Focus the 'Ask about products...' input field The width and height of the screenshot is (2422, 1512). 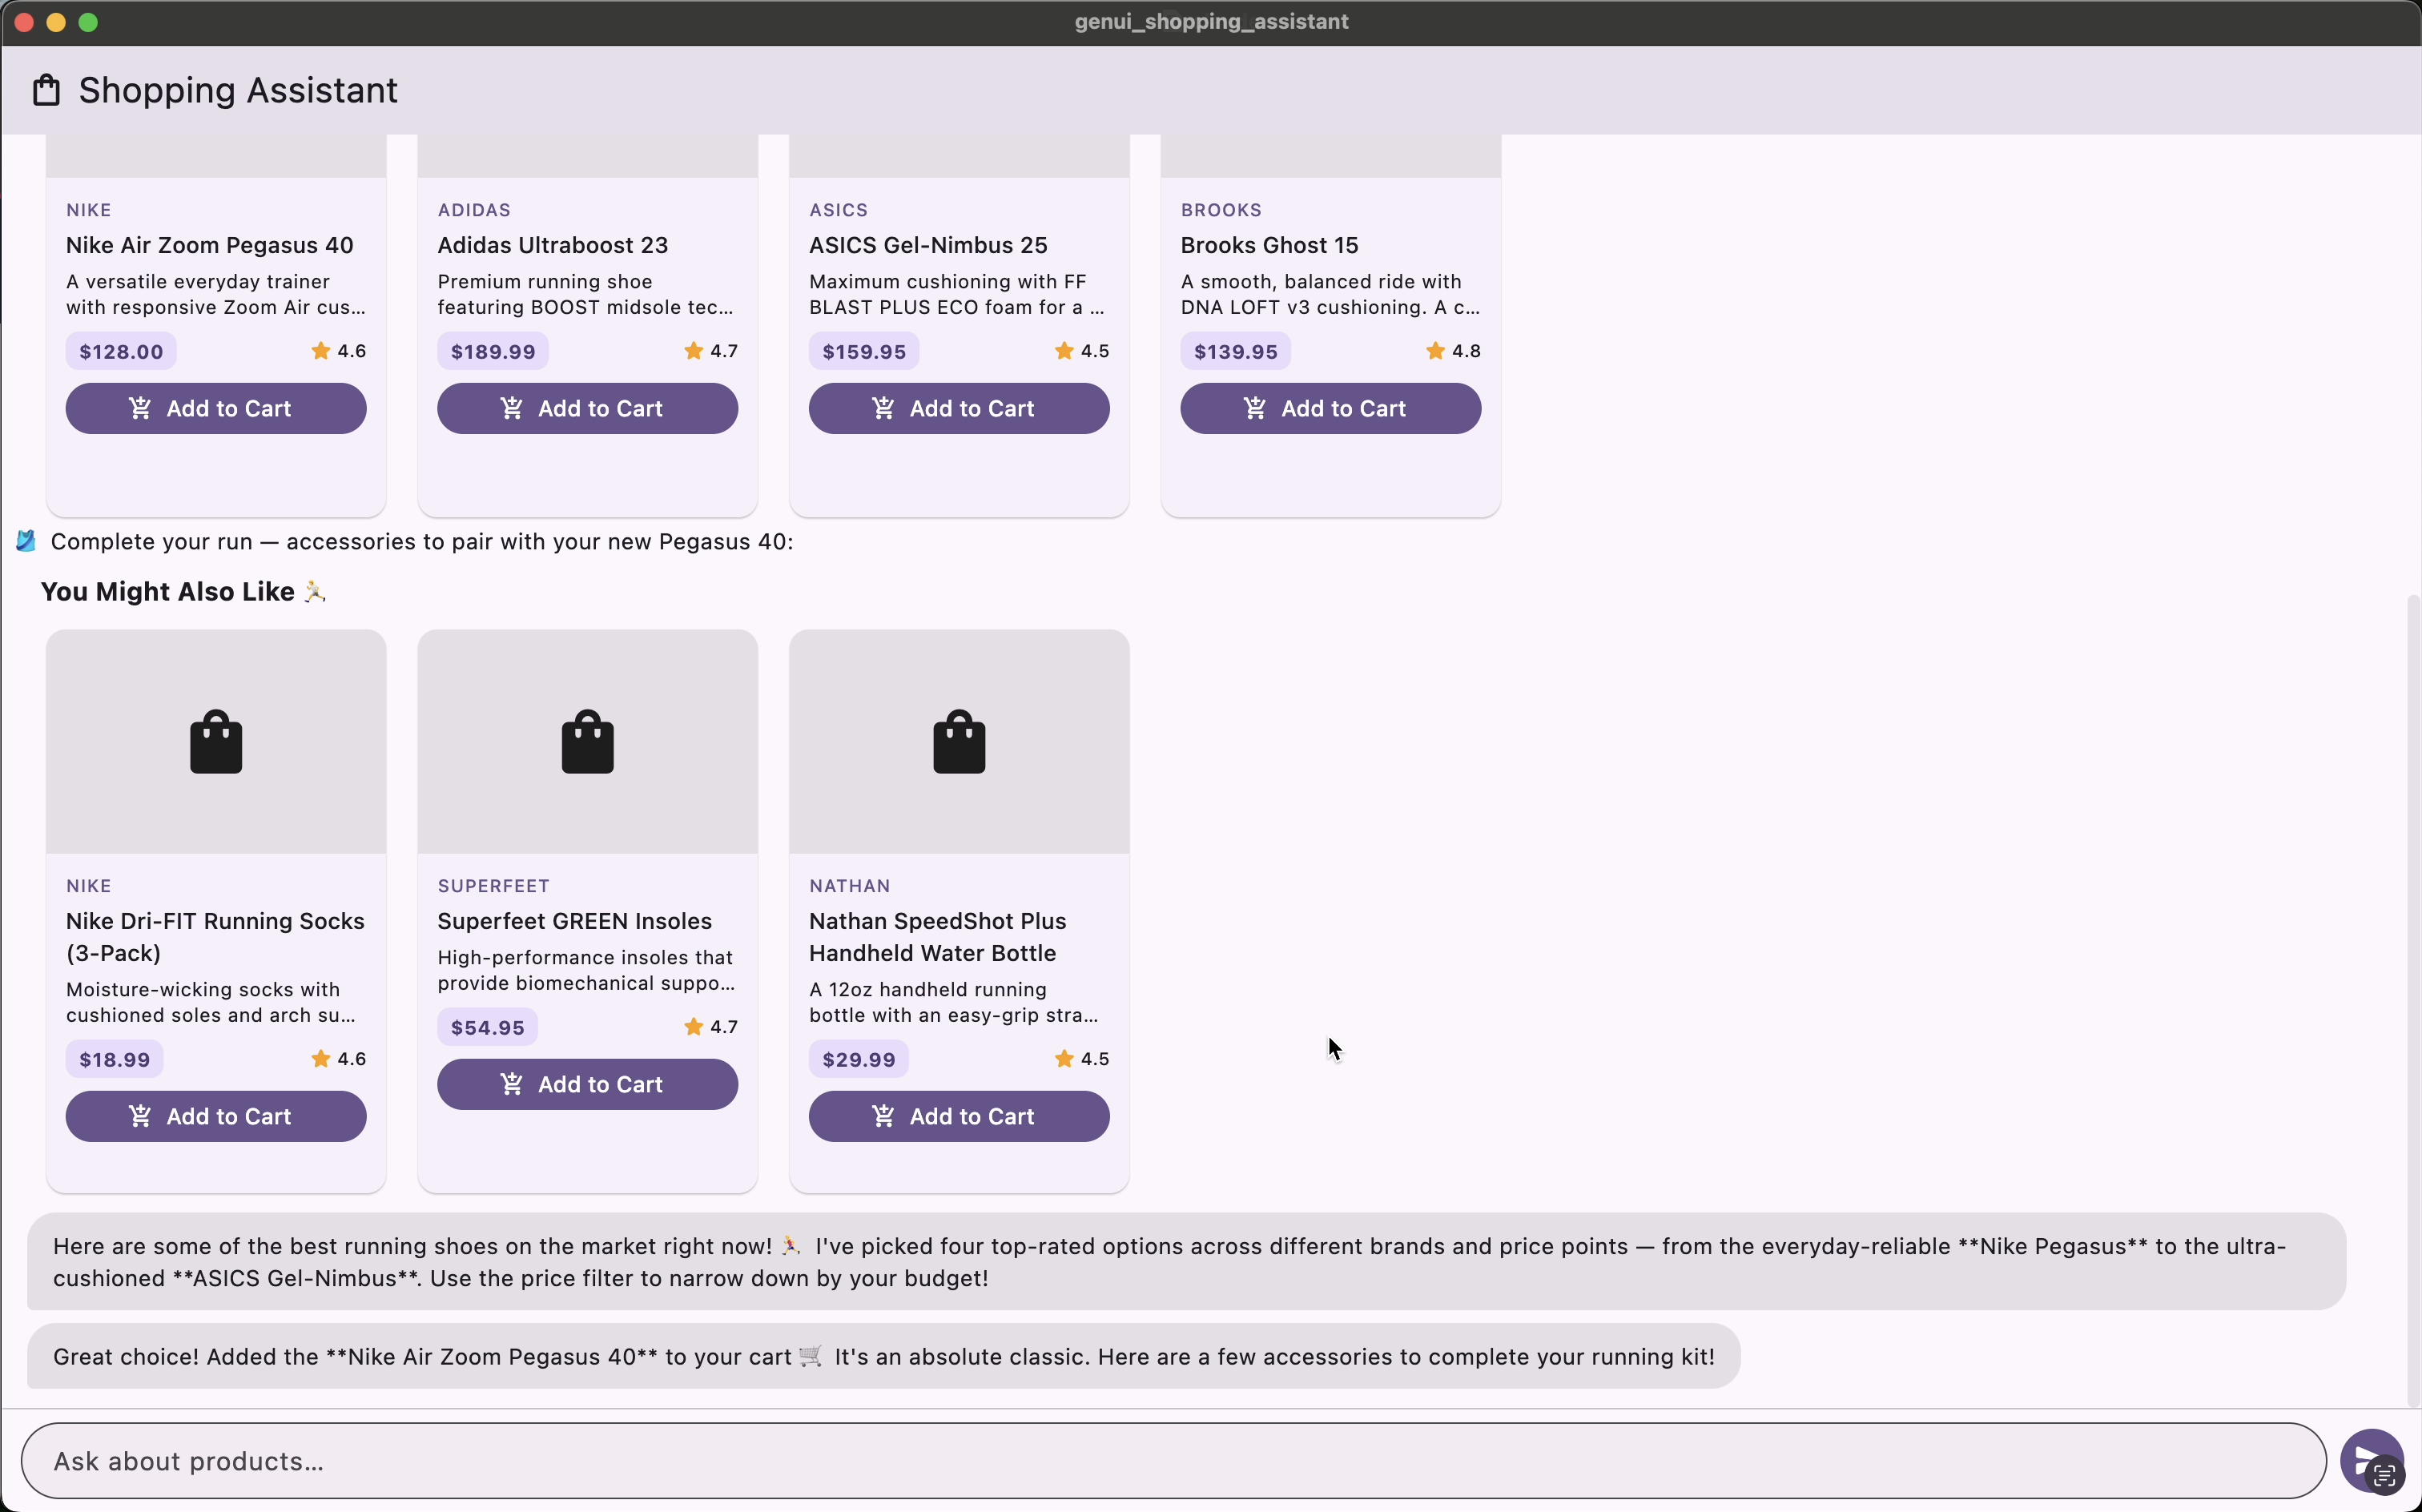pyautogui.click(x=1174, y=1461)
